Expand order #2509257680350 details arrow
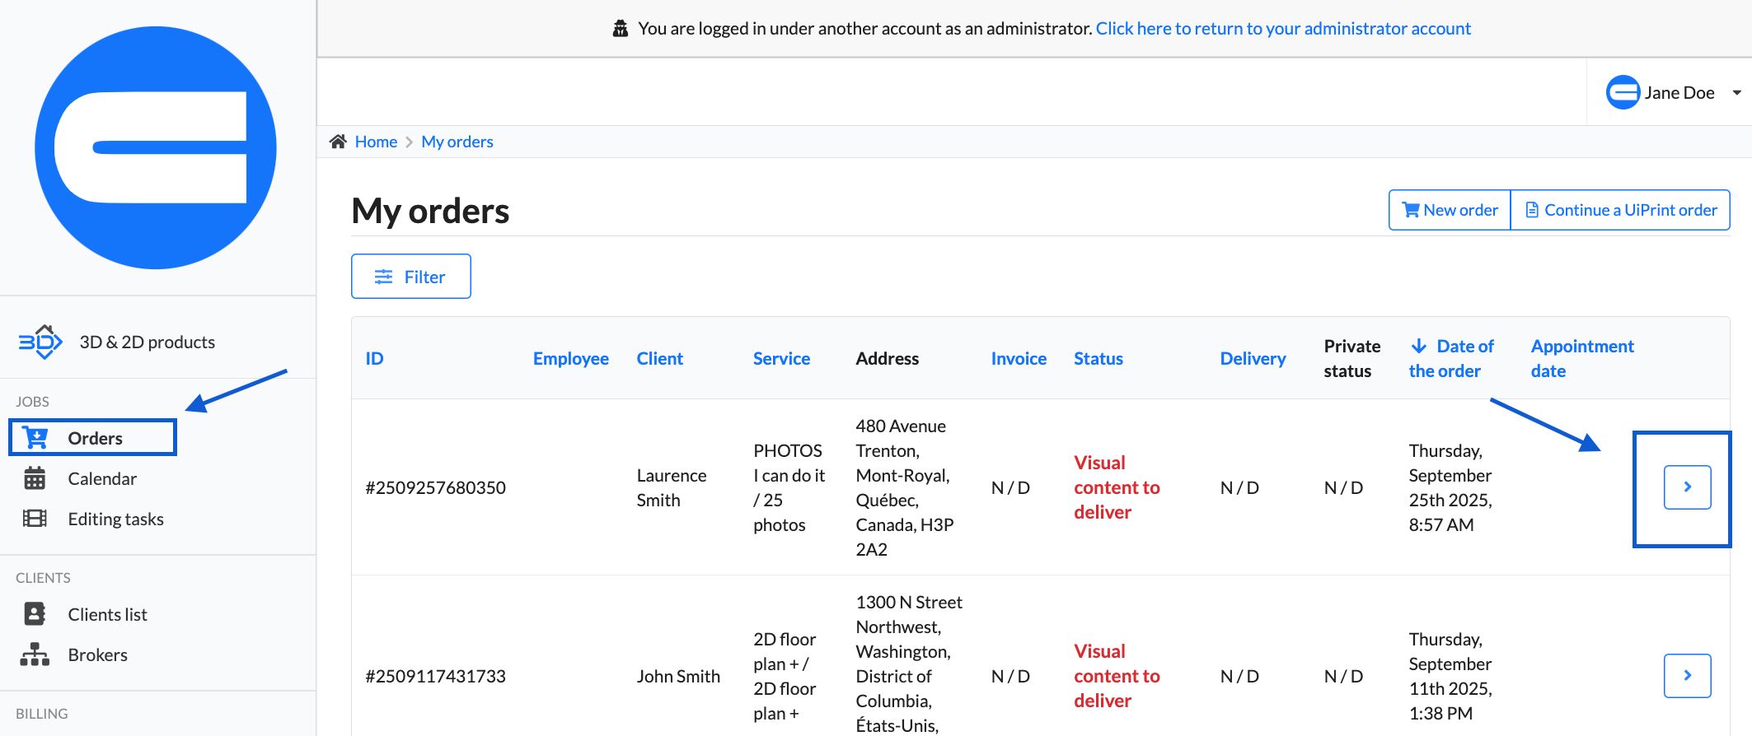 coord(1687,487)
